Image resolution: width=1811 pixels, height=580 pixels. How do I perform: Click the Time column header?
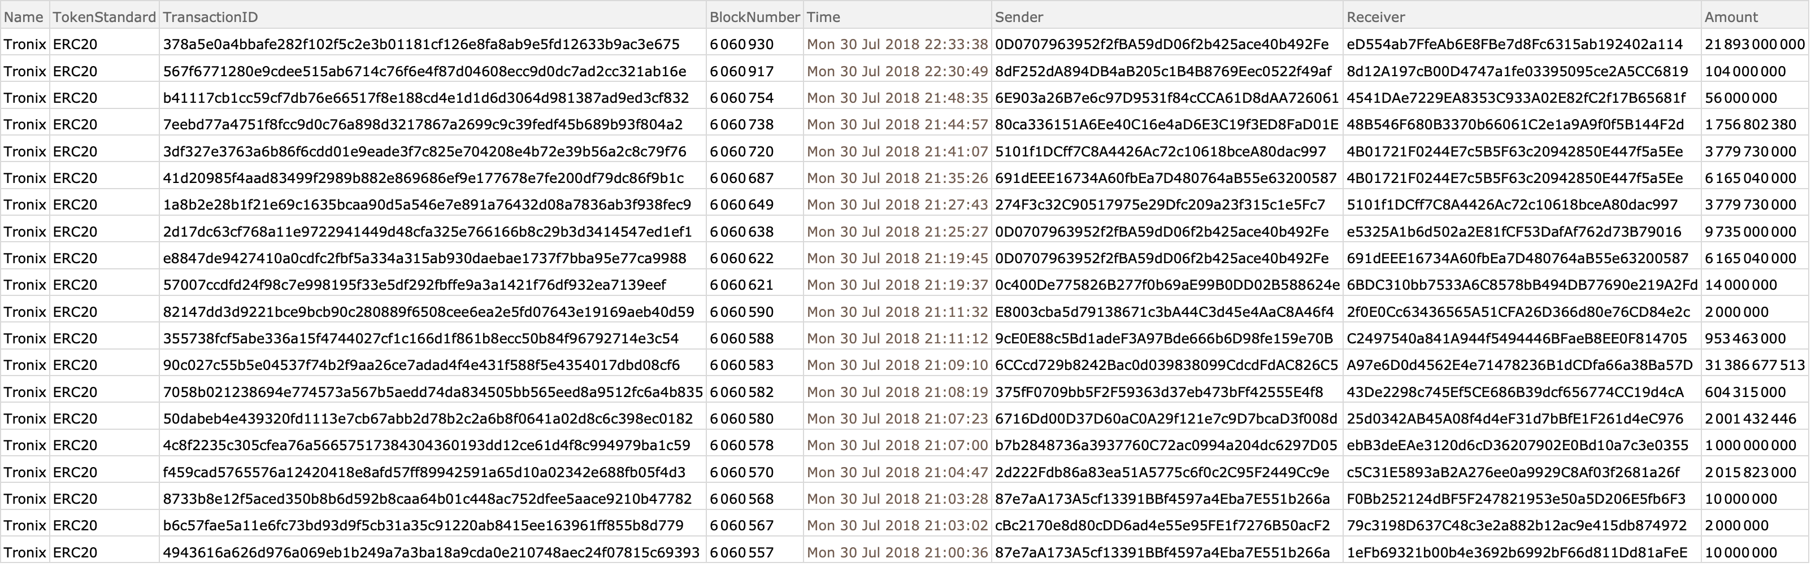(x=897, y=17)
